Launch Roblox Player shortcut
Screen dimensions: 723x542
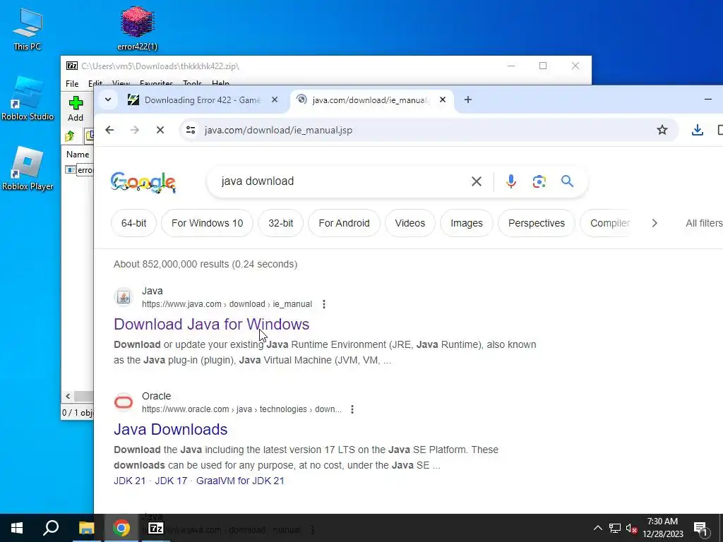point(28,168)
